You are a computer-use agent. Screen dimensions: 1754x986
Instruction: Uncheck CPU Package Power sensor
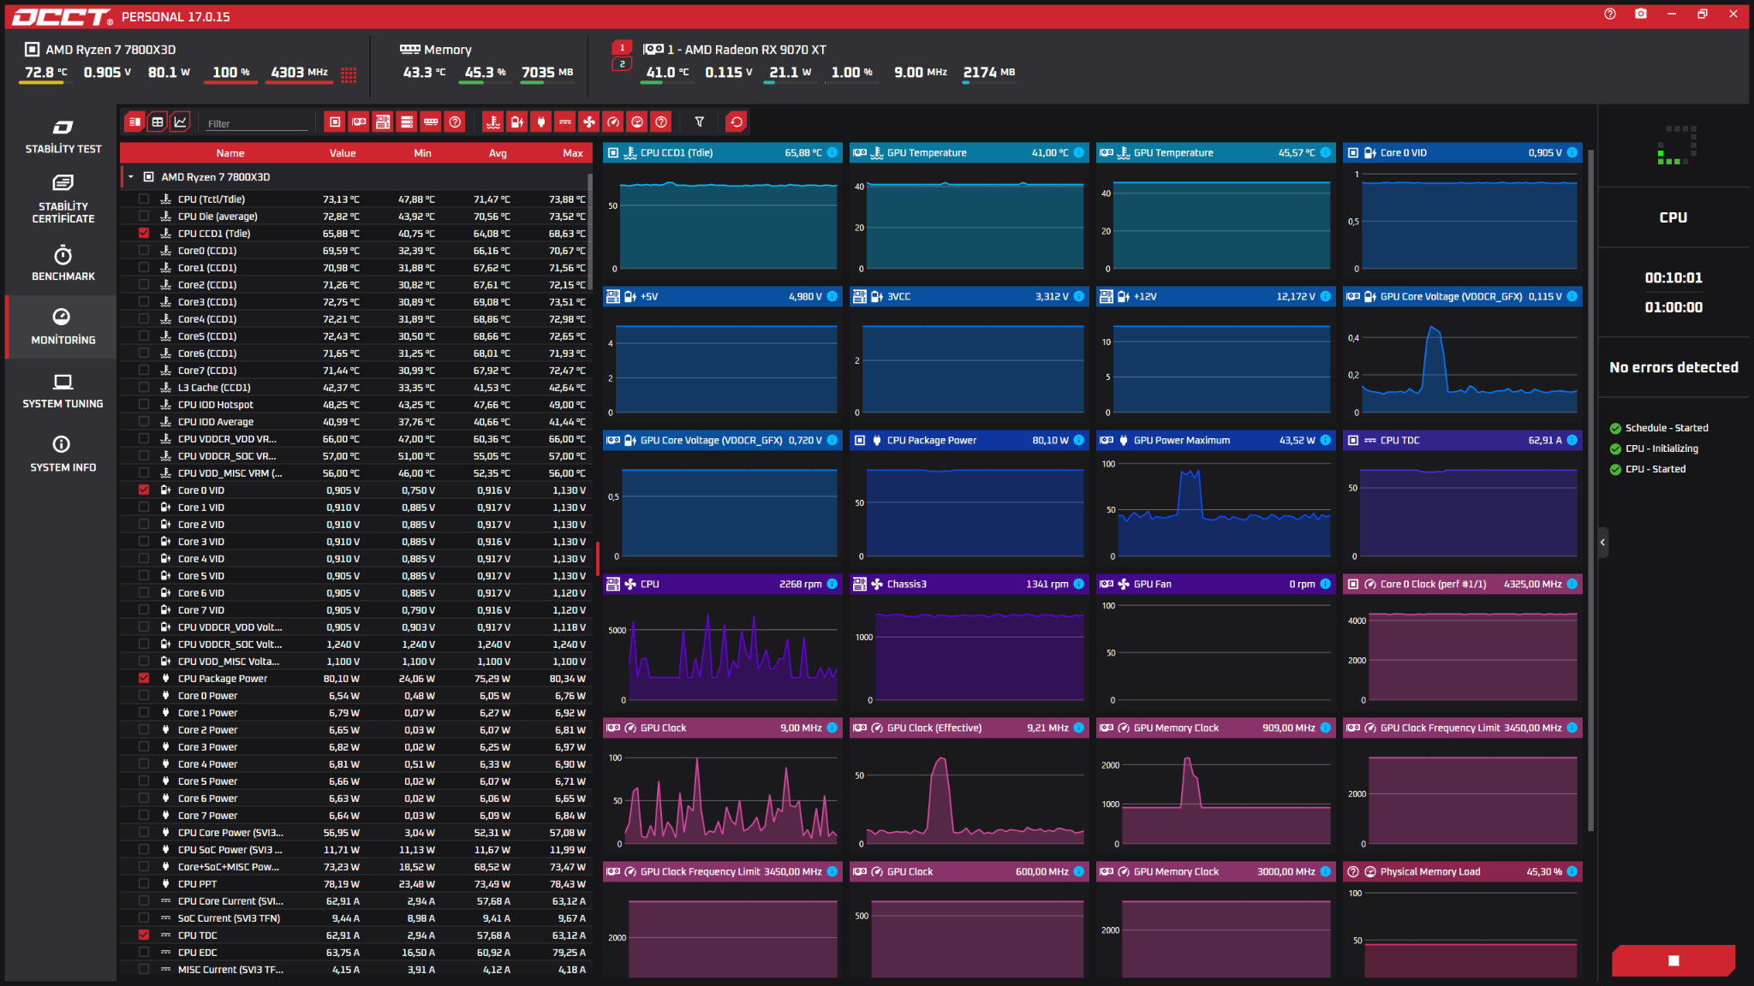coord(144,679)
